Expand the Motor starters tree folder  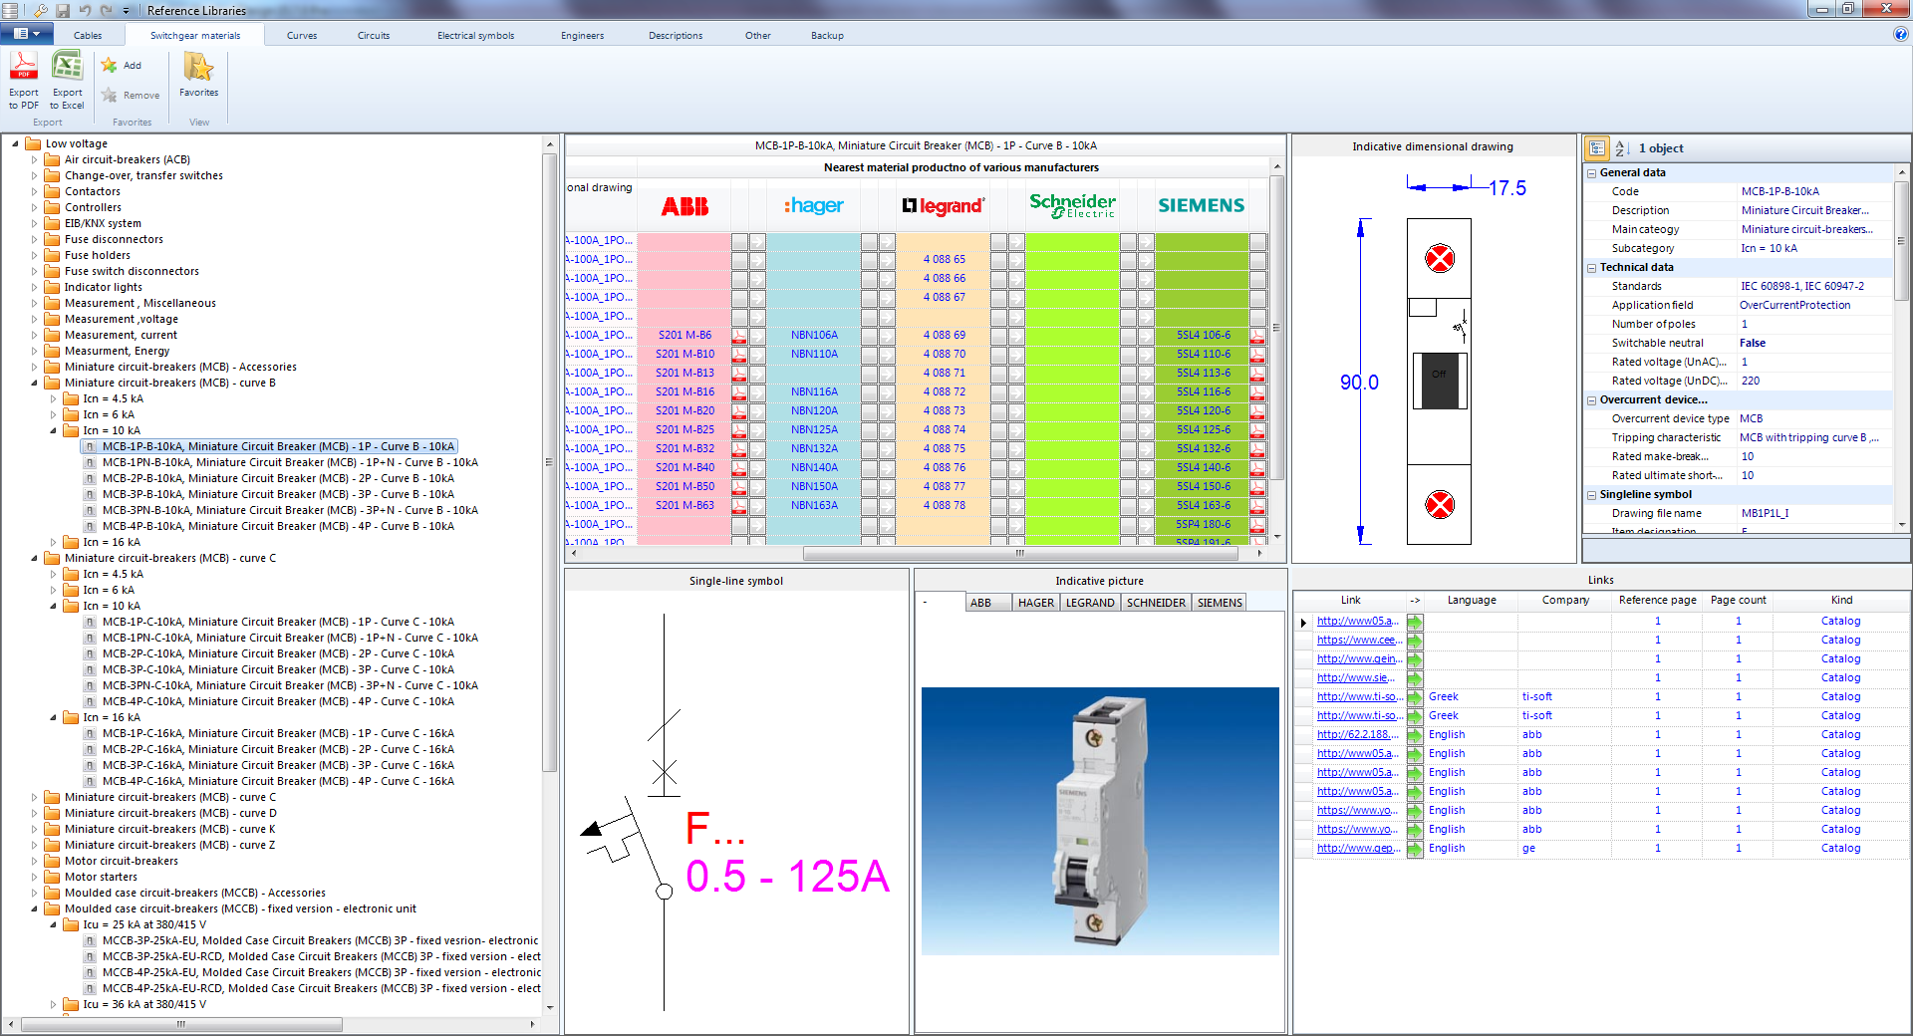click(x=35, y=878)
